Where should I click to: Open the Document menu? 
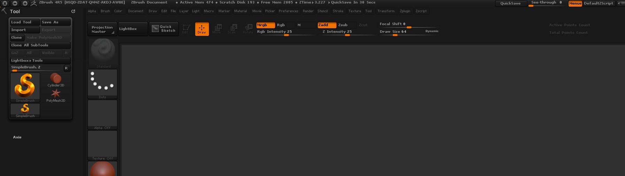tap(136, 11)
